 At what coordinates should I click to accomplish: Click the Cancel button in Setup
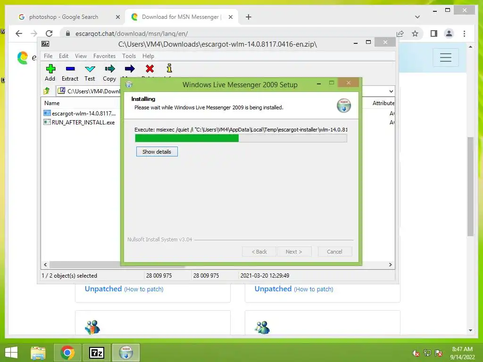click(x=334, y=252)
